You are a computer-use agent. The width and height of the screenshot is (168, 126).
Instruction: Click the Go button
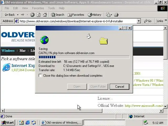coord(148,21)
